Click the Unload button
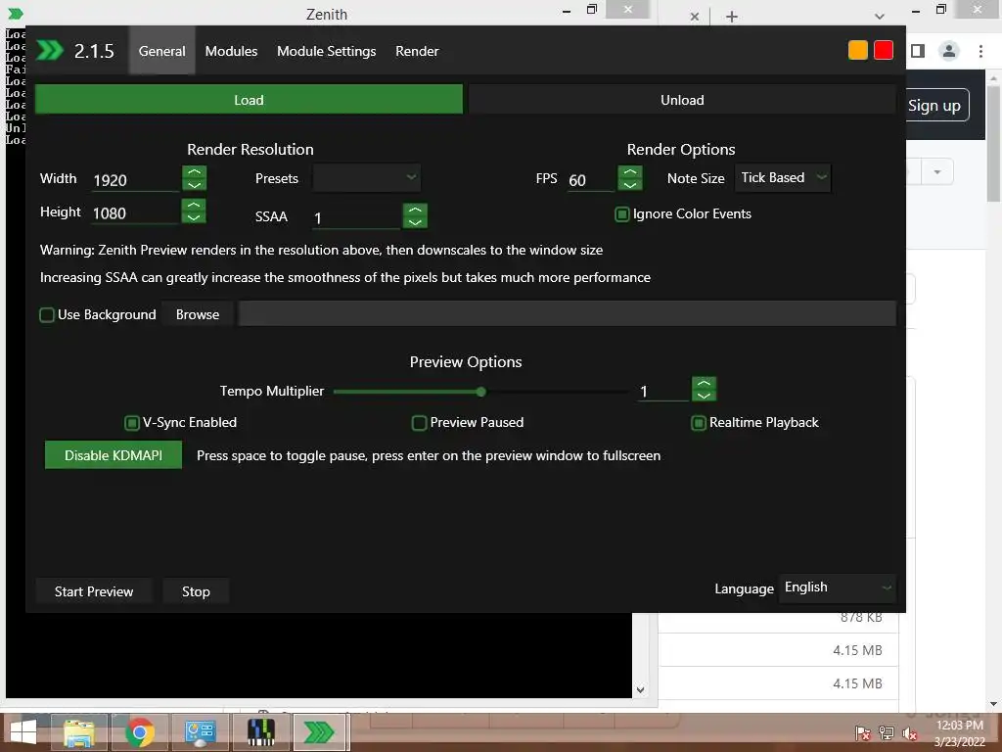 682,100
